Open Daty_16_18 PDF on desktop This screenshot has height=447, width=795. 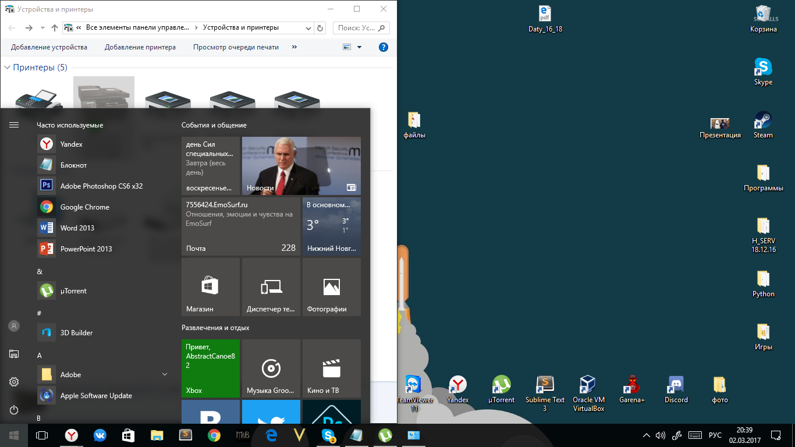(545, 19)
